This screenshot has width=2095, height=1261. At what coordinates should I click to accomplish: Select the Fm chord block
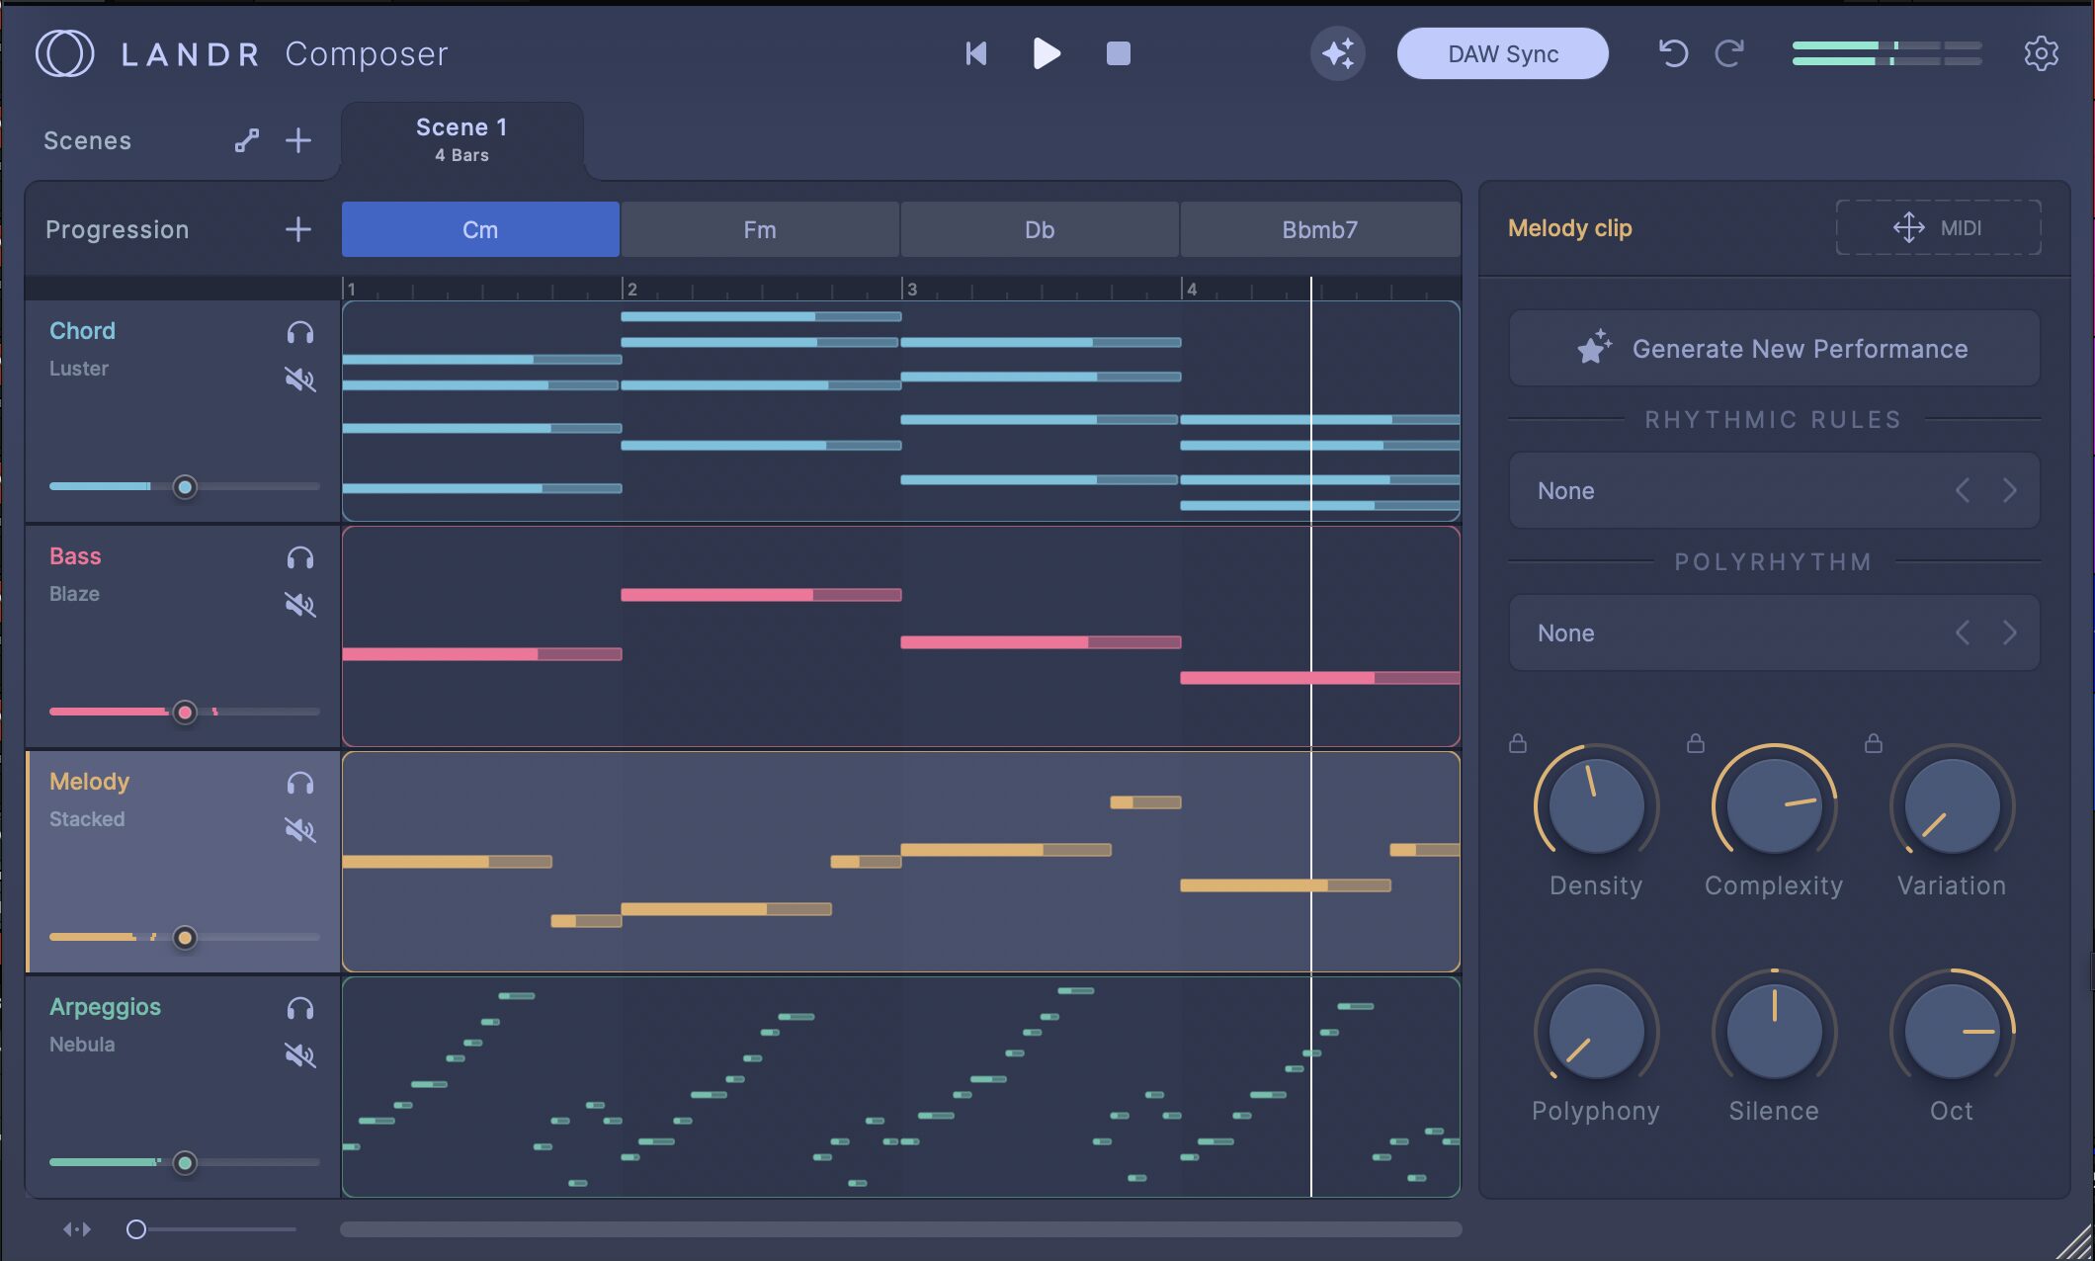coord(760,229)
